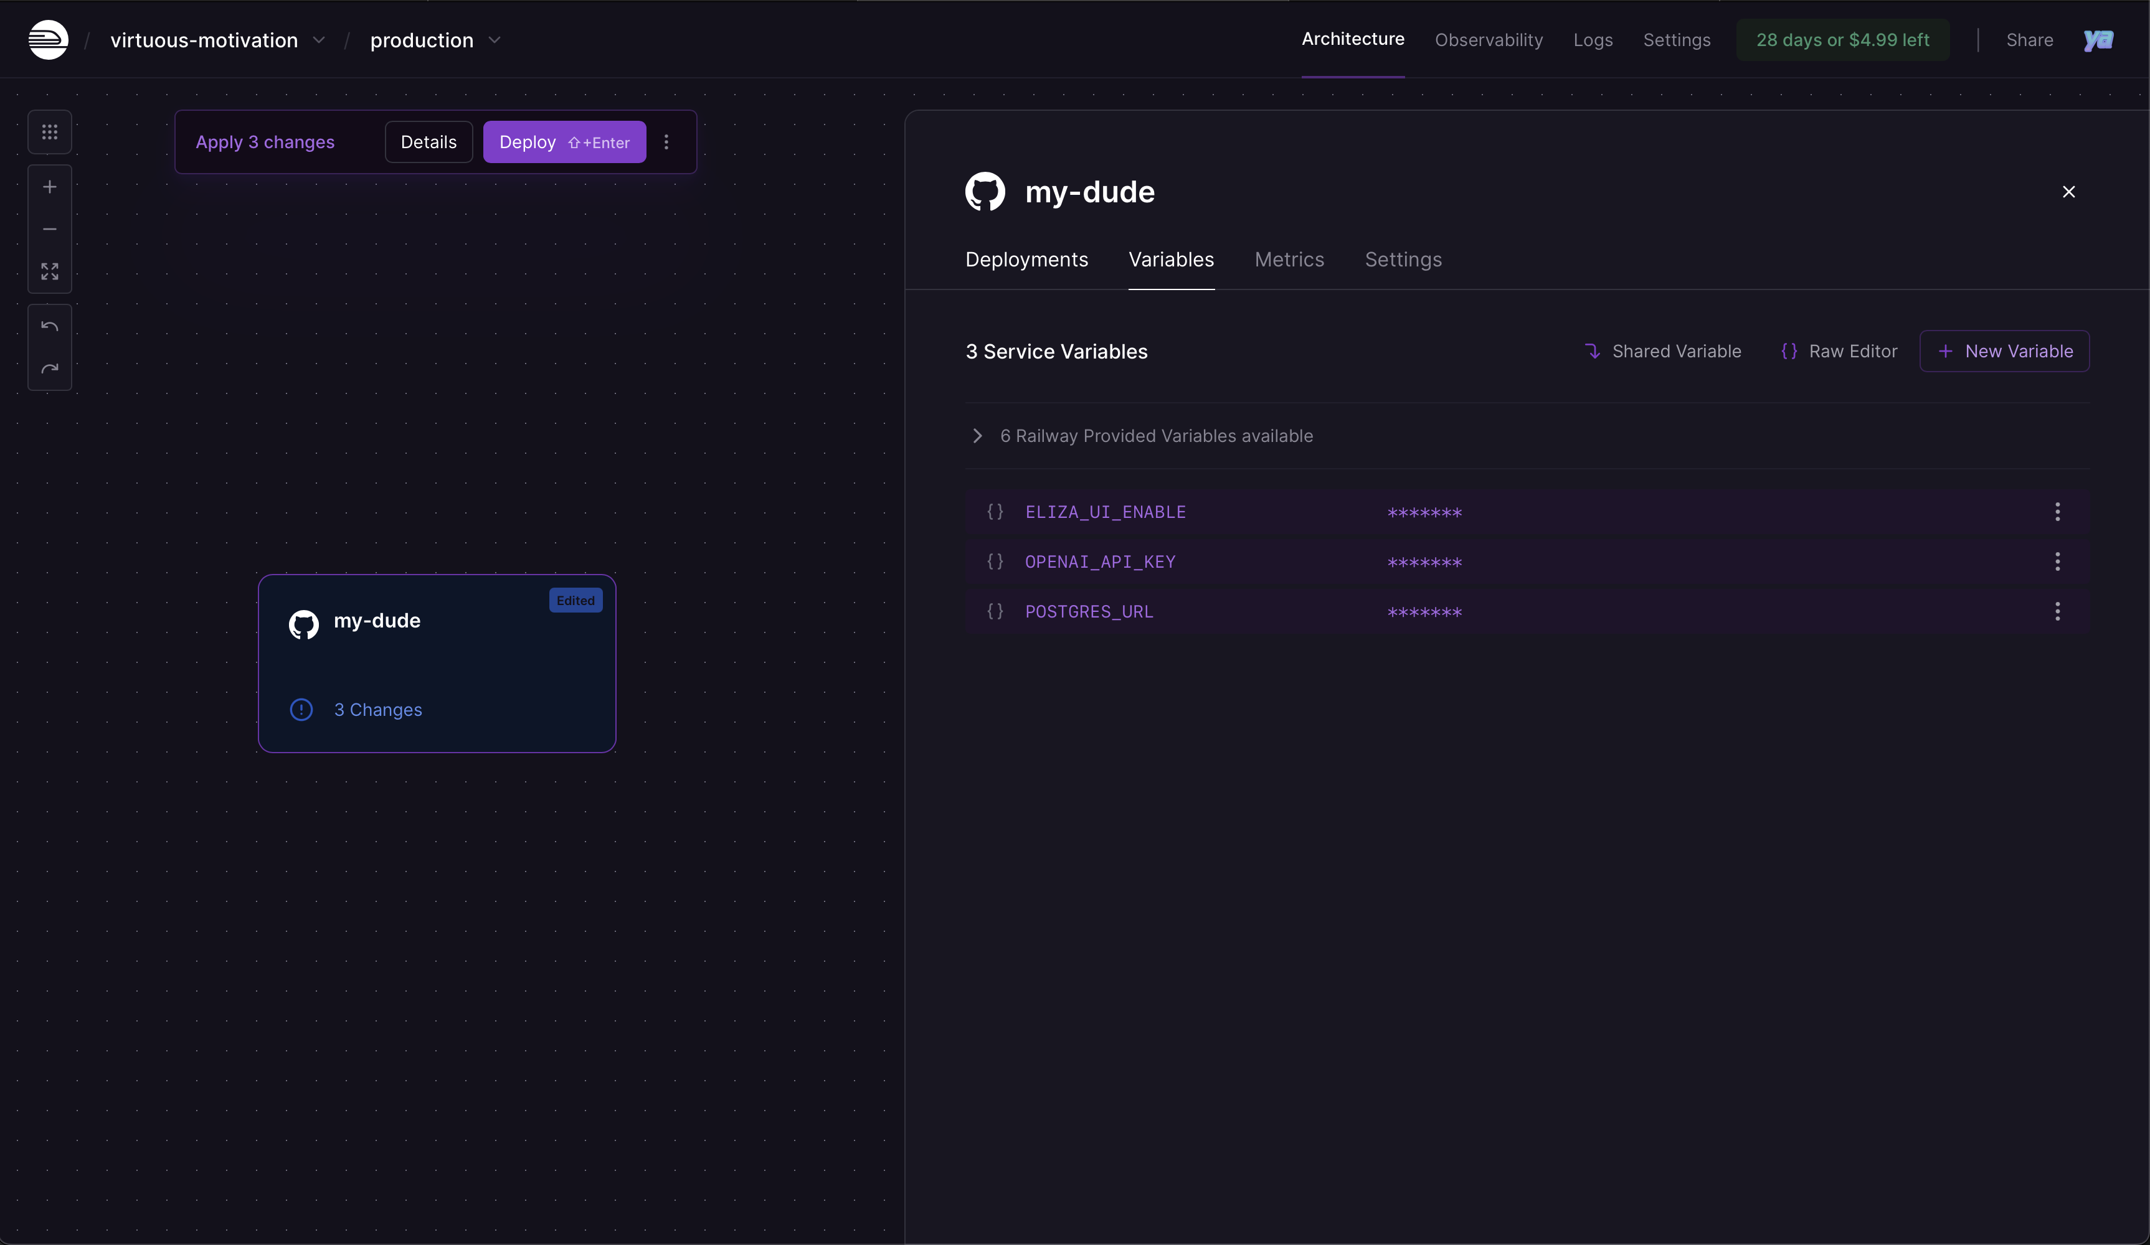Viewport: 2150px width, 1245px height.
Task: Click the Deploy button
Action: tap(564, 143)
